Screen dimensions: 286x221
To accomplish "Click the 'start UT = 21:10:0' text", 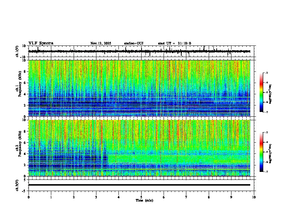I will click(x=174, y=43).
